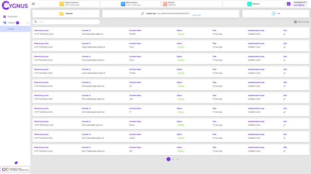Viewport: 311px width, 174px height.
Task: Click the Add Canister button
Action: click(302, 22)
